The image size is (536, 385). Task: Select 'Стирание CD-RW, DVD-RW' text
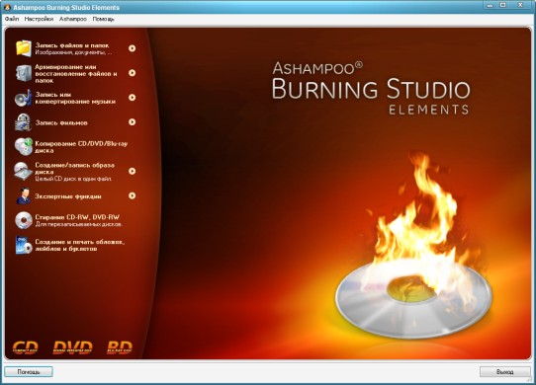tap(77, 217)
